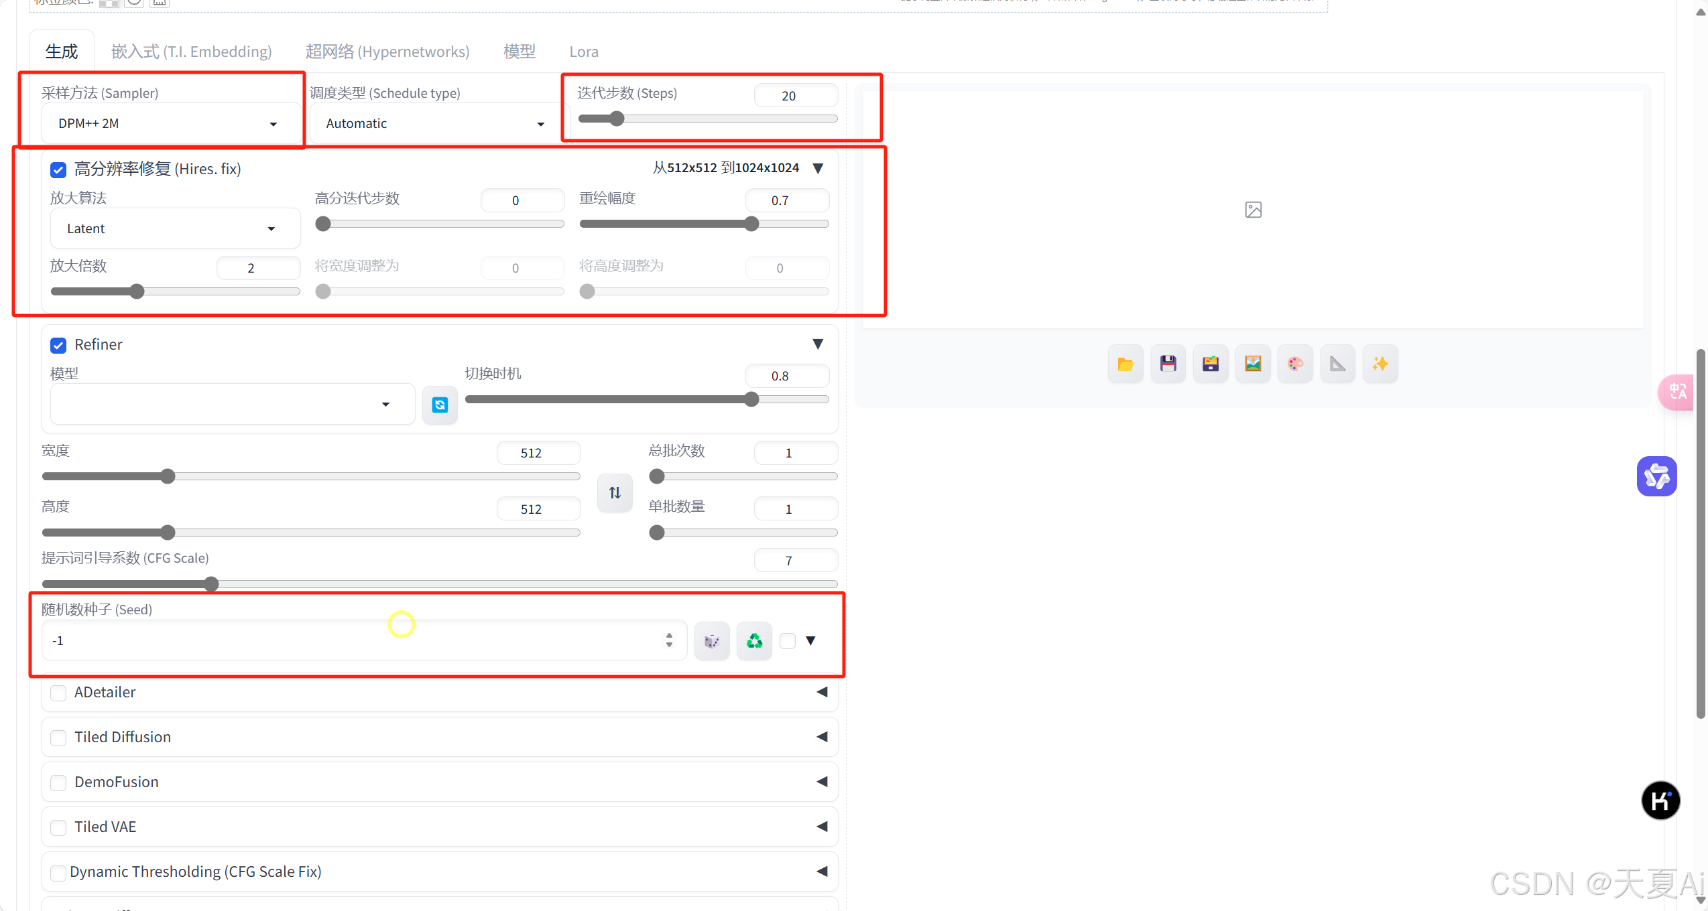Click the green recycle reuse-seed icon
Screen dimensions: 1708x911
(x=754, y=641)
